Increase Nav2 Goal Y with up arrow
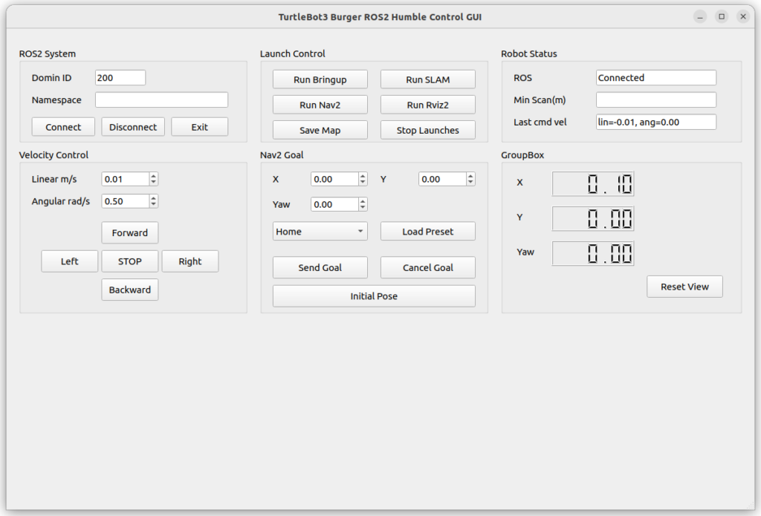 (470, 175)
